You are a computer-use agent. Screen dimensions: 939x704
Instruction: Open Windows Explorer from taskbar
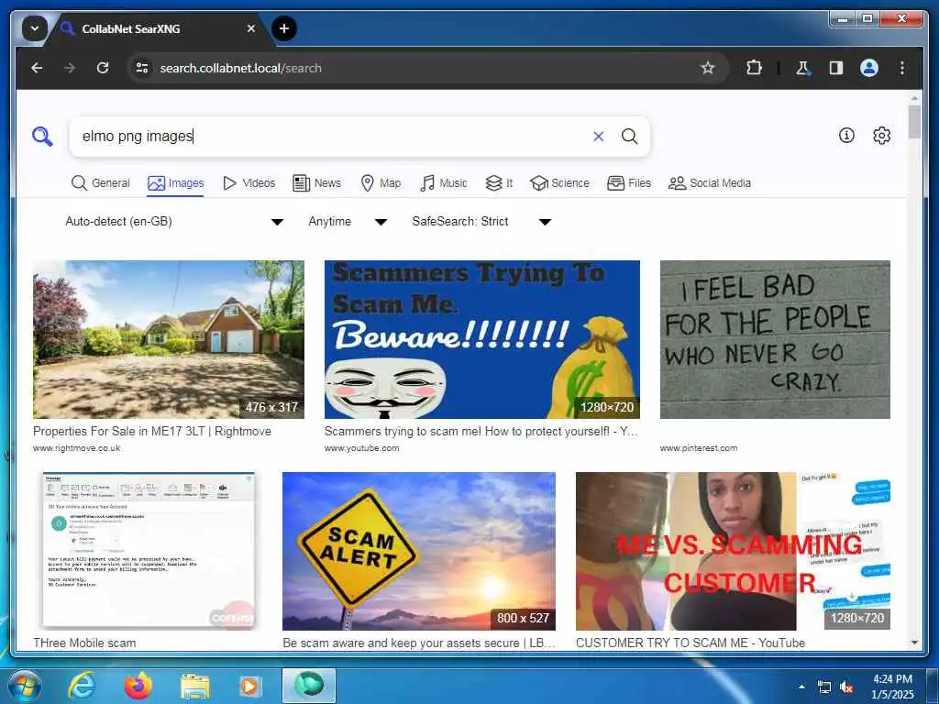click(x=195, y=686)
